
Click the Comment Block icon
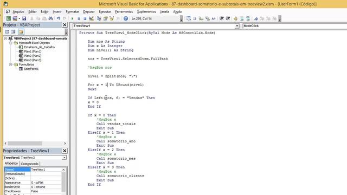coord(242,18)
